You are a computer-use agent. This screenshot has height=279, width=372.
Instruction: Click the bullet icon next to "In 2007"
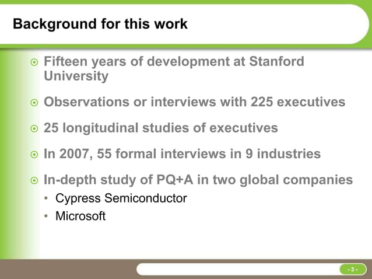(33, 155)
